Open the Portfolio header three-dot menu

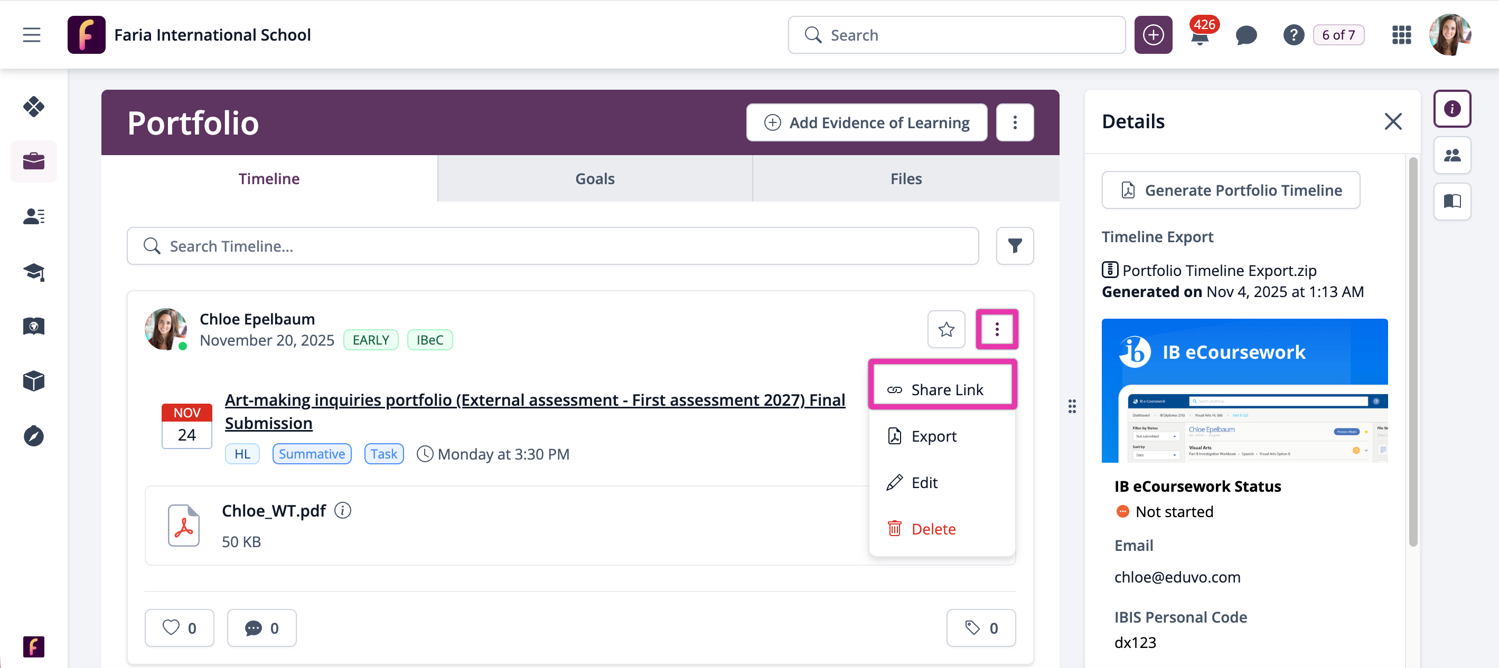(x=1015, y=122)
